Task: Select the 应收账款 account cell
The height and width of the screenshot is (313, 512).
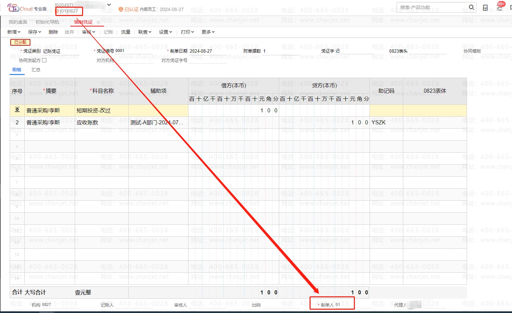Action: click(x=102, y=122)
